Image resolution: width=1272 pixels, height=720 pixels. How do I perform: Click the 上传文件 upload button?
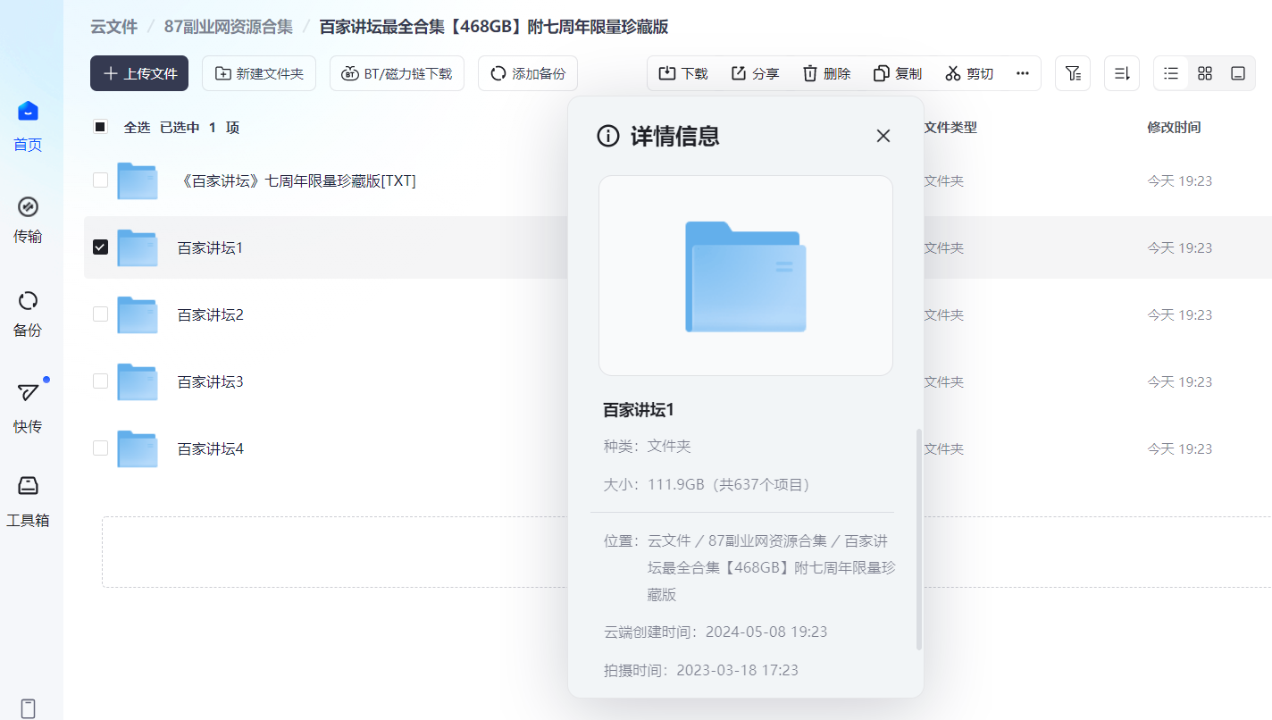[x=138, y=73]
